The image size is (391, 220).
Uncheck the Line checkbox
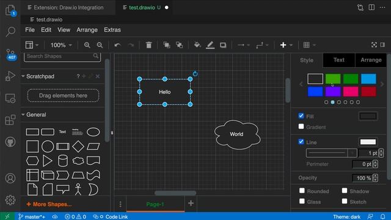tap(301, 142)
